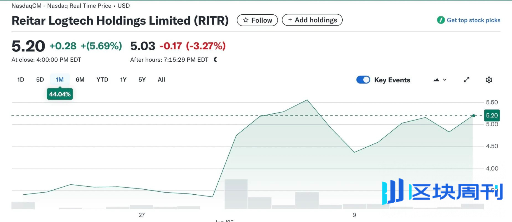This screenshot has width=512, height=222.
Task: Switch to the 6M range tab
Action: [x=80, y=80]
